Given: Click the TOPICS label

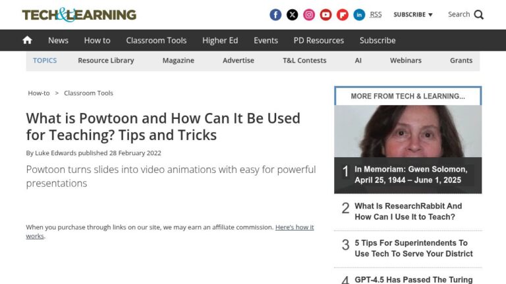Looking at the screenshot, I should (x=45, y=60).
